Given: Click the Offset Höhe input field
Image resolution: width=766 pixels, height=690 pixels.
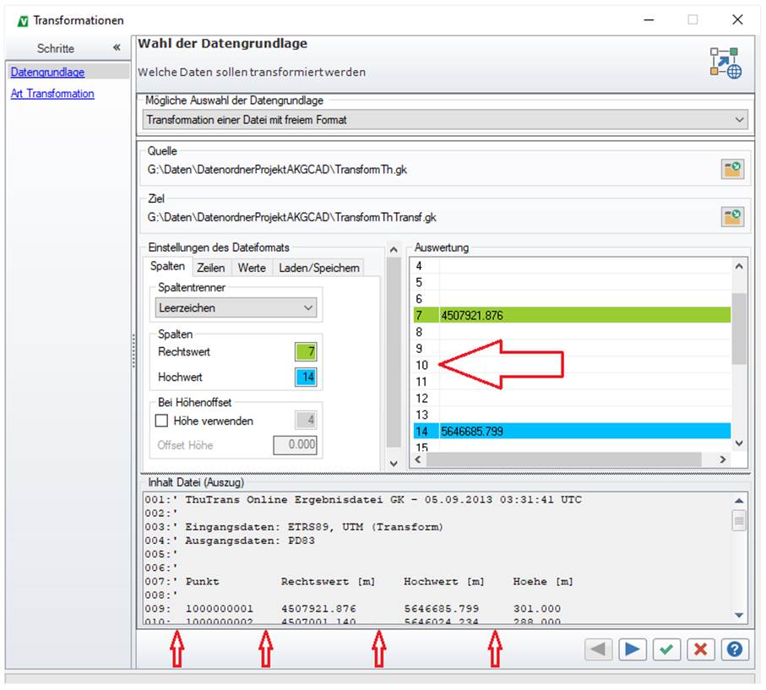Looking at the screenshot, I should coord(295,445).
